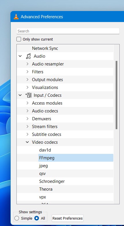
Task: Click into the Search field
Action: coord(68,31)
